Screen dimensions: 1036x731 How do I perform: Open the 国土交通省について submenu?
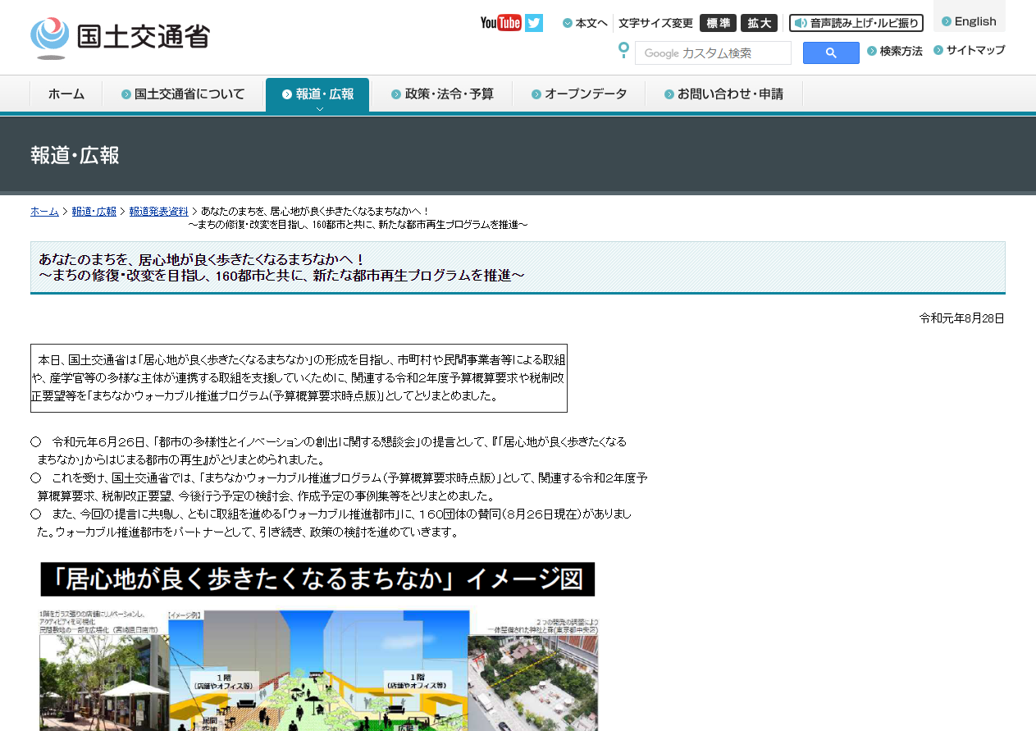pyautogui.click(x=184, y=94)
